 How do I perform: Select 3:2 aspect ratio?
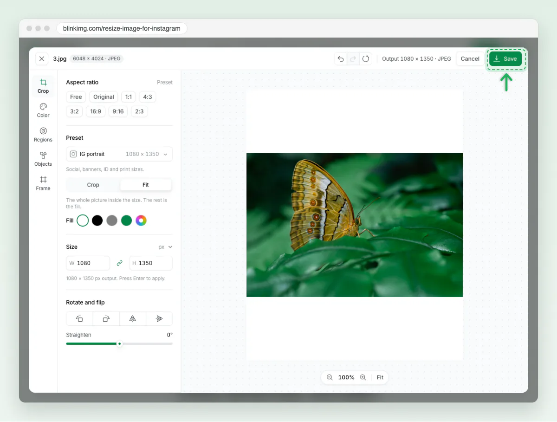click(x=74, y=111)
